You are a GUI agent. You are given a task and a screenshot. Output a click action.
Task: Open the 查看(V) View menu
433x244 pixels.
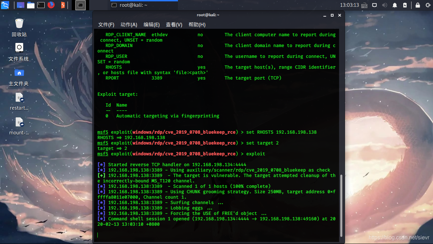174,25
